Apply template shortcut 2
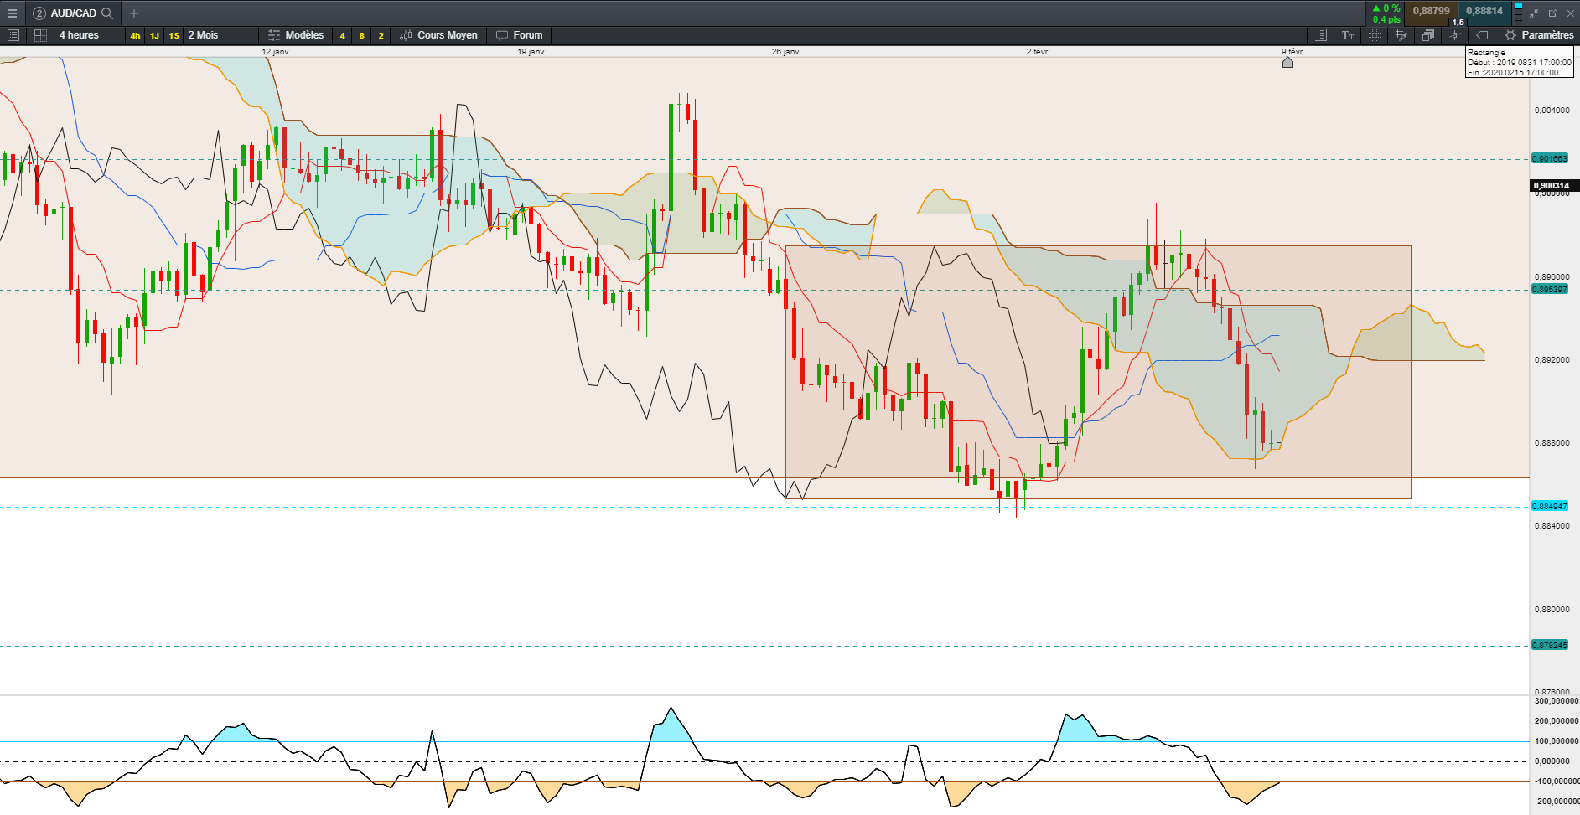 tap(381, 35)
